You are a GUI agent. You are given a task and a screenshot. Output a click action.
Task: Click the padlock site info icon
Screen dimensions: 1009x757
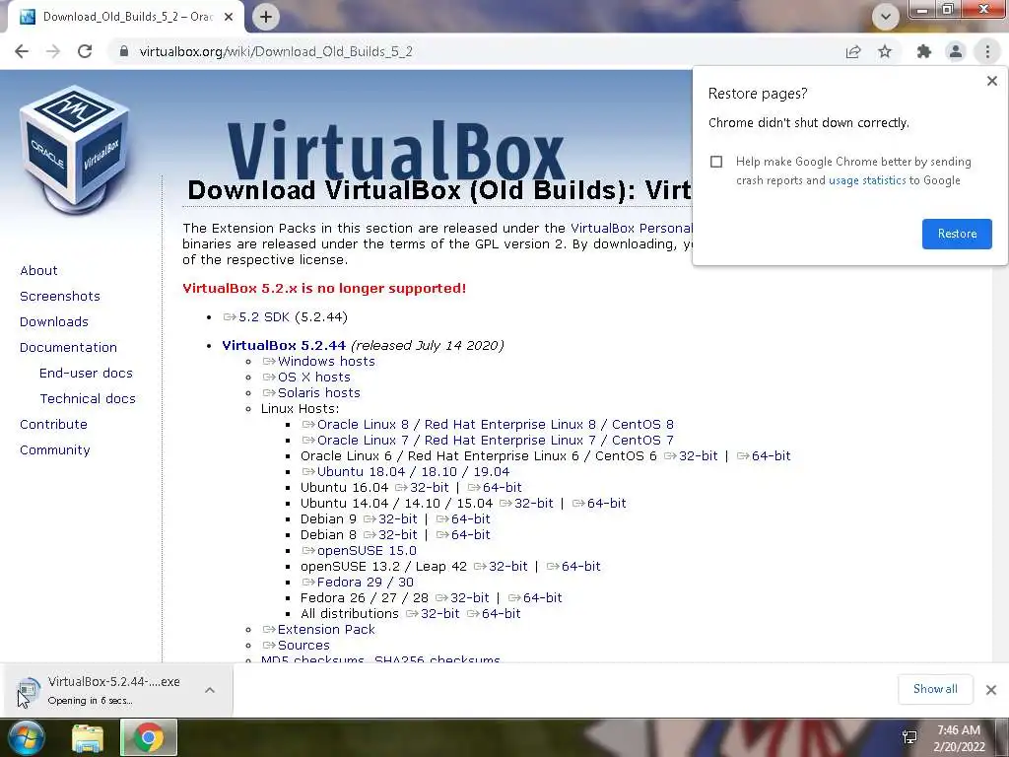click(124, 51)
